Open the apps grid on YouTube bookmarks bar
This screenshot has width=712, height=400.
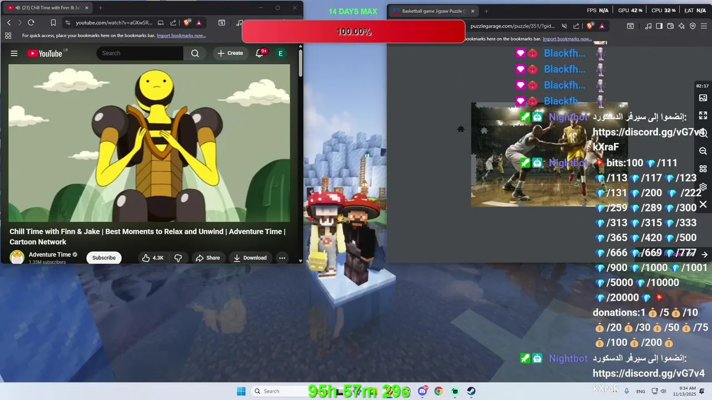pos(8,36)
